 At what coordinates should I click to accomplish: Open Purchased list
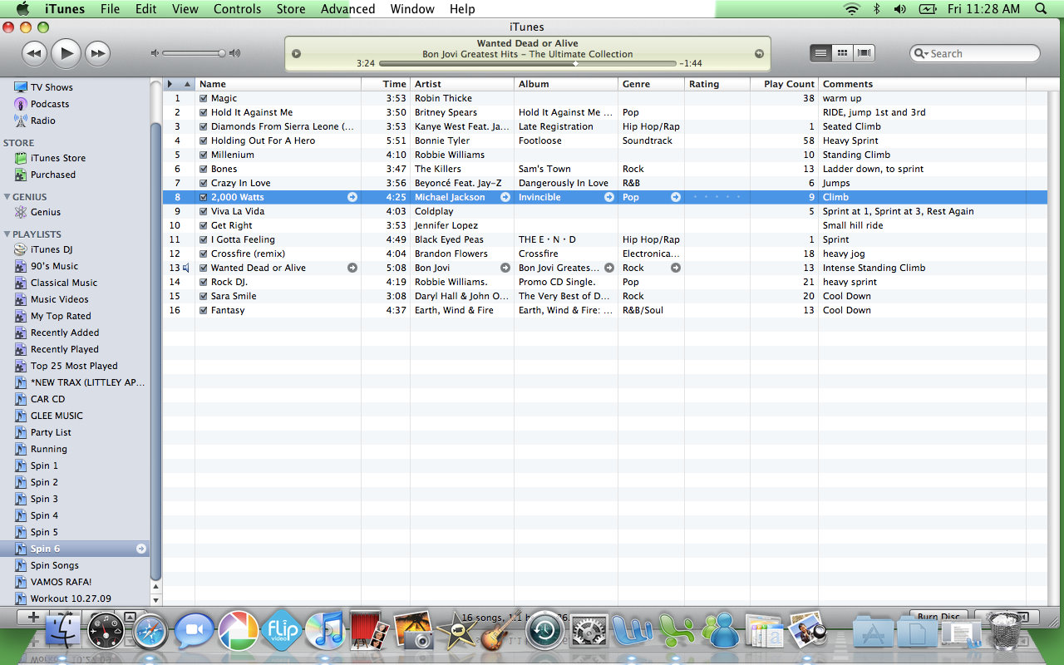coord(53,175)
